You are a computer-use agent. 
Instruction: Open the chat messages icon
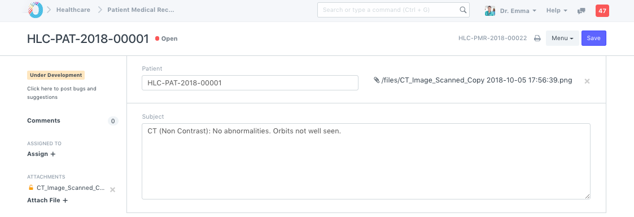click(x=581, y=11)
